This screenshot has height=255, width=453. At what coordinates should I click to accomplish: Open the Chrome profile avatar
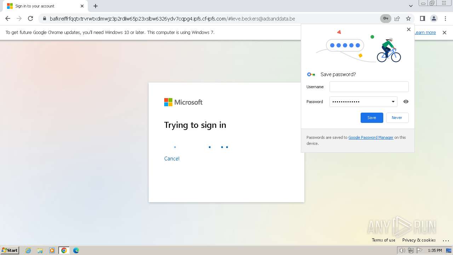tap(434, 18)
